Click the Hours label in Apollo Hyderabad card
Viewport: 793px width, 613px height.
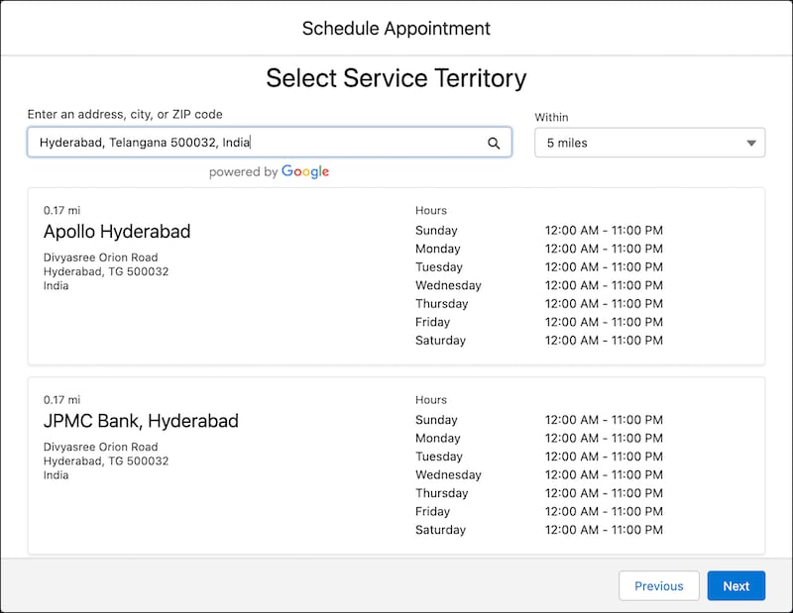coord(431,210)
